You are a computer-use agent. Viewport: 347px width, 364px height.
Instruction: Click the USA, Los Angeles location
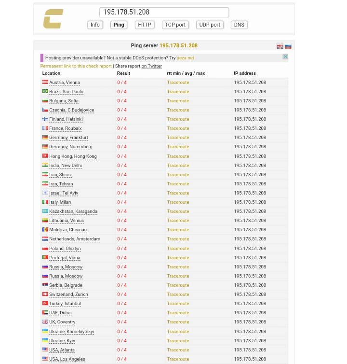pos(67,359)
